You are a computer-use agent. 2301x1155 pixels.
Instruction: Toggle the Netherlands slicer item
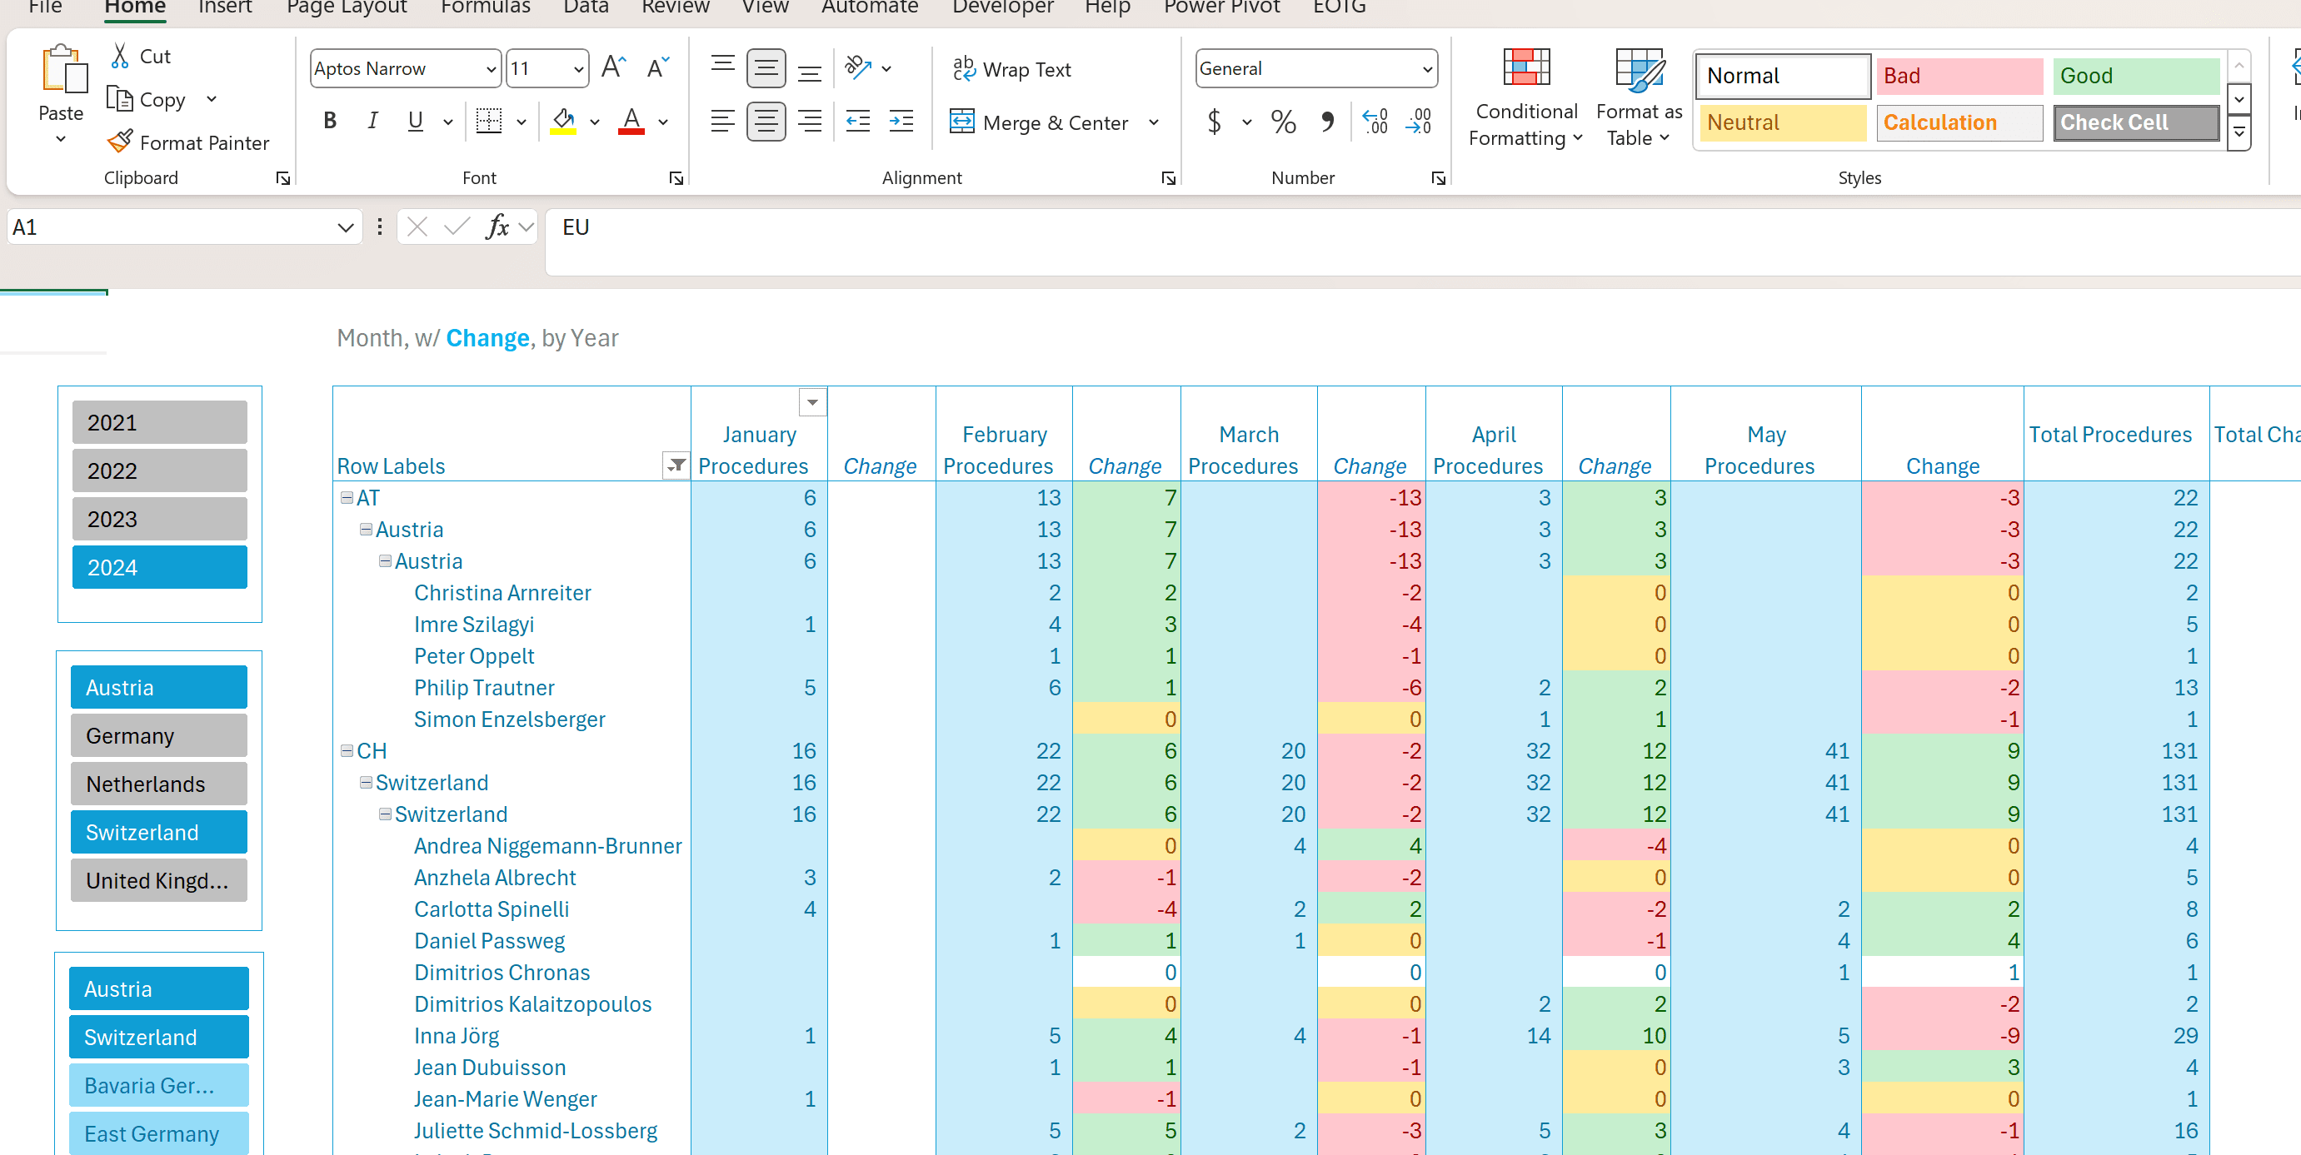click(159, 784)
